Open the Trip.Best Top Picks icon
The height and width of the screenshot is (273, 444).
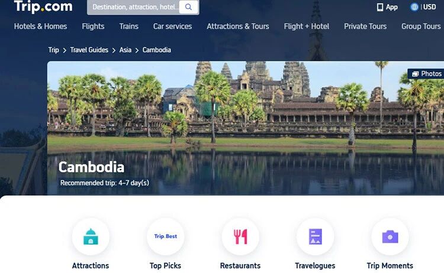tap(165, 236)
